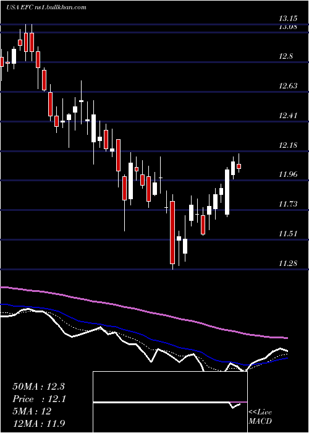The width and height of the screenshot is (309, 433).
Task: Click the <<Live MACD label
Action: [260, 416]
